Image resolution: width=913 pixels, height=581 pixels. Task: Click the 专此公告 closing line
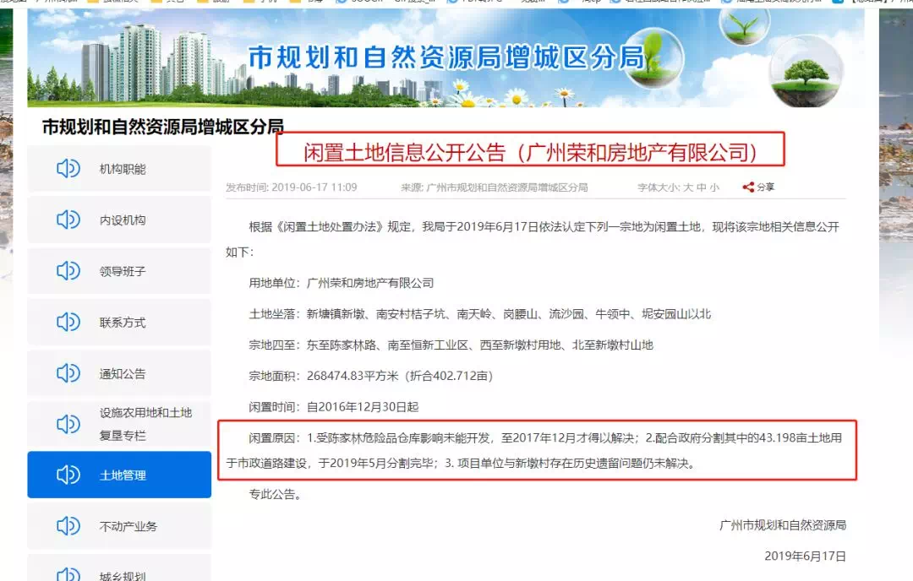pos(275,494)
